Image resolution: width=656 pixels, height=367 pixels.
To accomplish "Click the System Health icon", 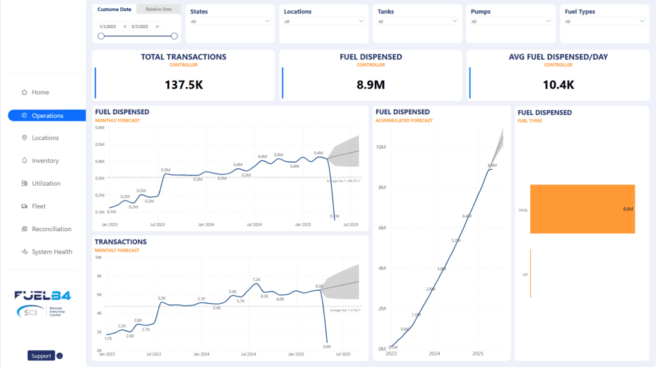I will click(x=24, y=252).
